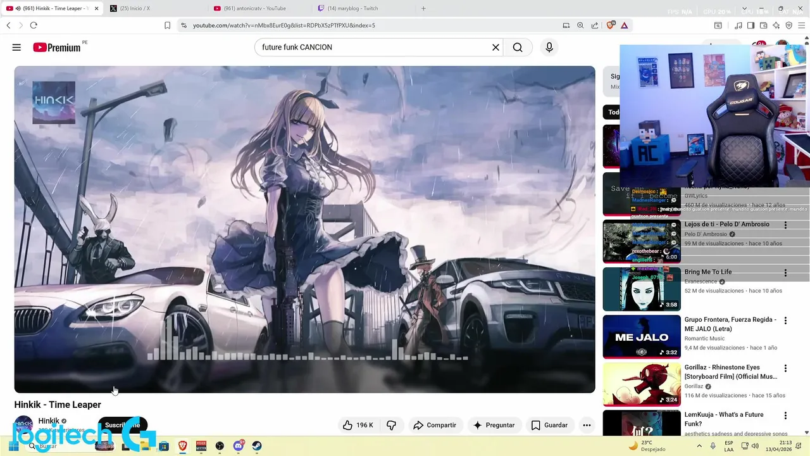Open Windows Start menu

(13, 446)
